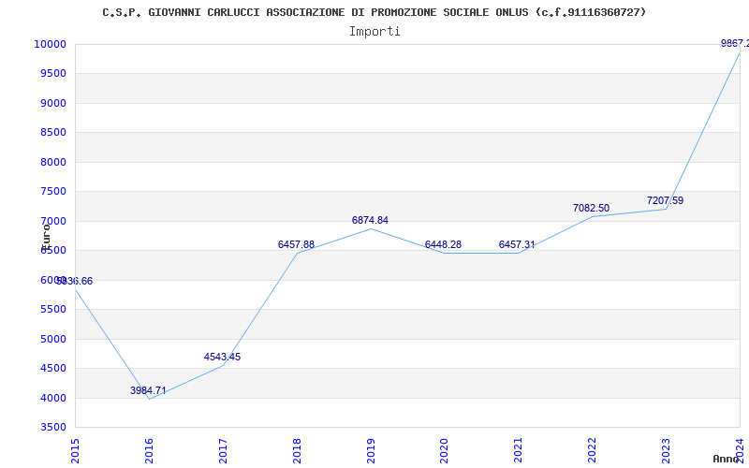Click the 3984.71 data label for 2016
The width and height of the screenshot is (749, 468).
point(148,390)
